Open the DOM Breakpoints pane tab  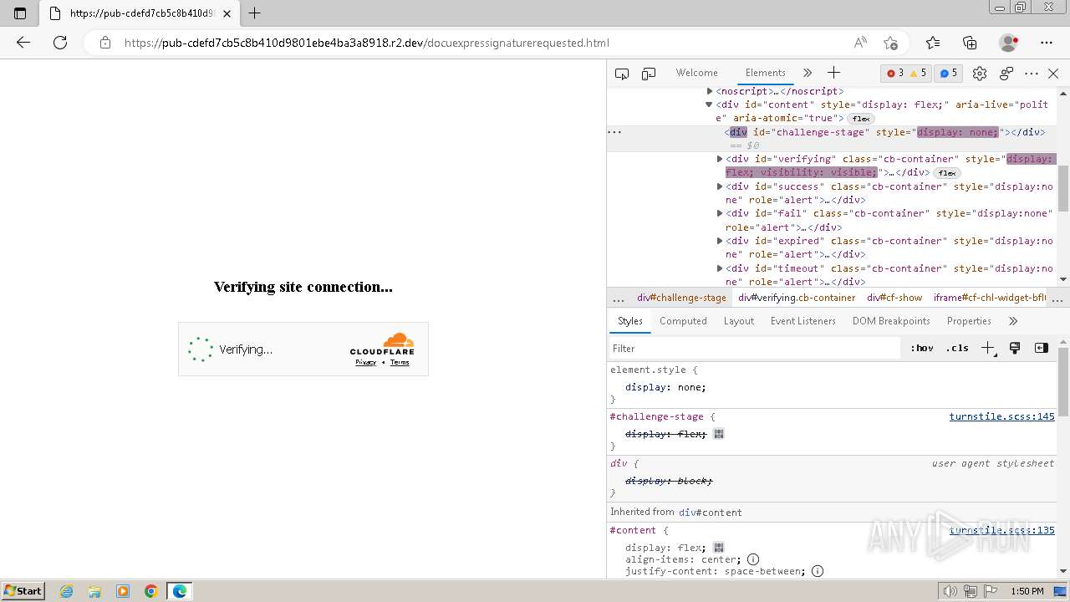coord(891,321)
